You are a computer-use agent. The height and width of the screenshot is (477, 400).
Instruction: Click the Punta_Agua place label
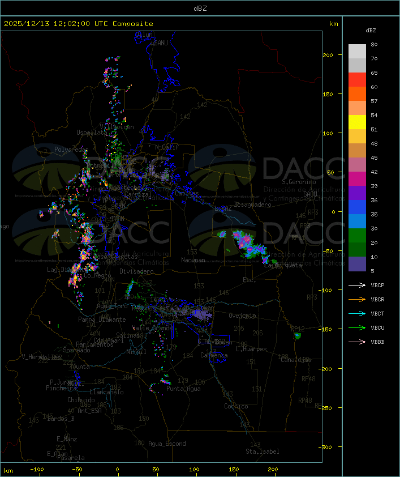[x=183, y=389]
